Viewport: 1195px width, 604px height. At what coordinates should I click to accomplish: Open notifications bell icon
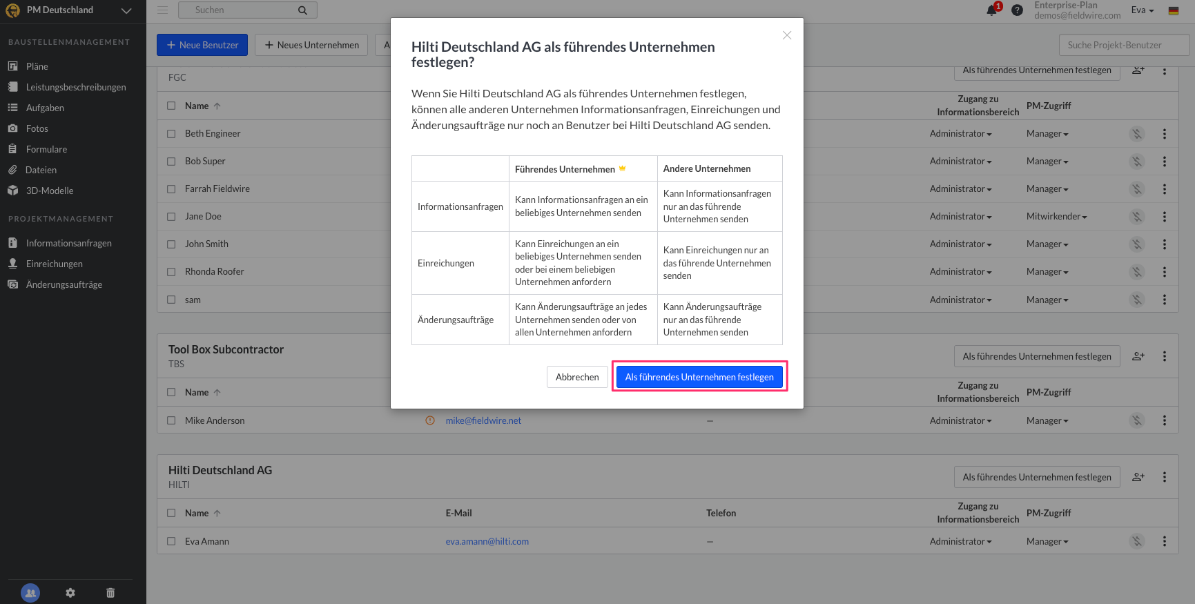point(992,10)
